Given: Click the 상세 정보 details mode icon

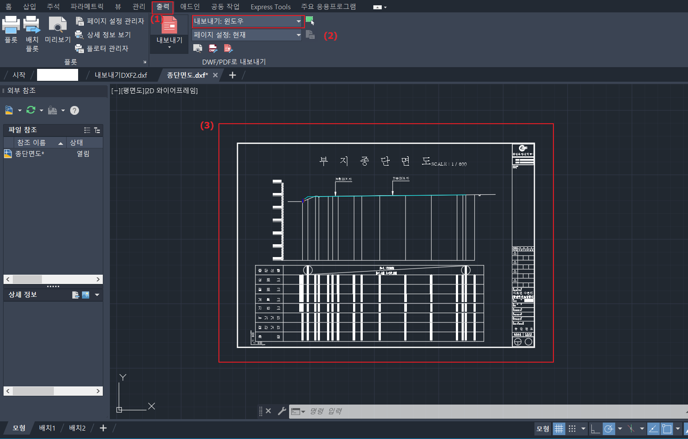Looking at the screenshot, I should pyautogui.click(x=75, y=295).
